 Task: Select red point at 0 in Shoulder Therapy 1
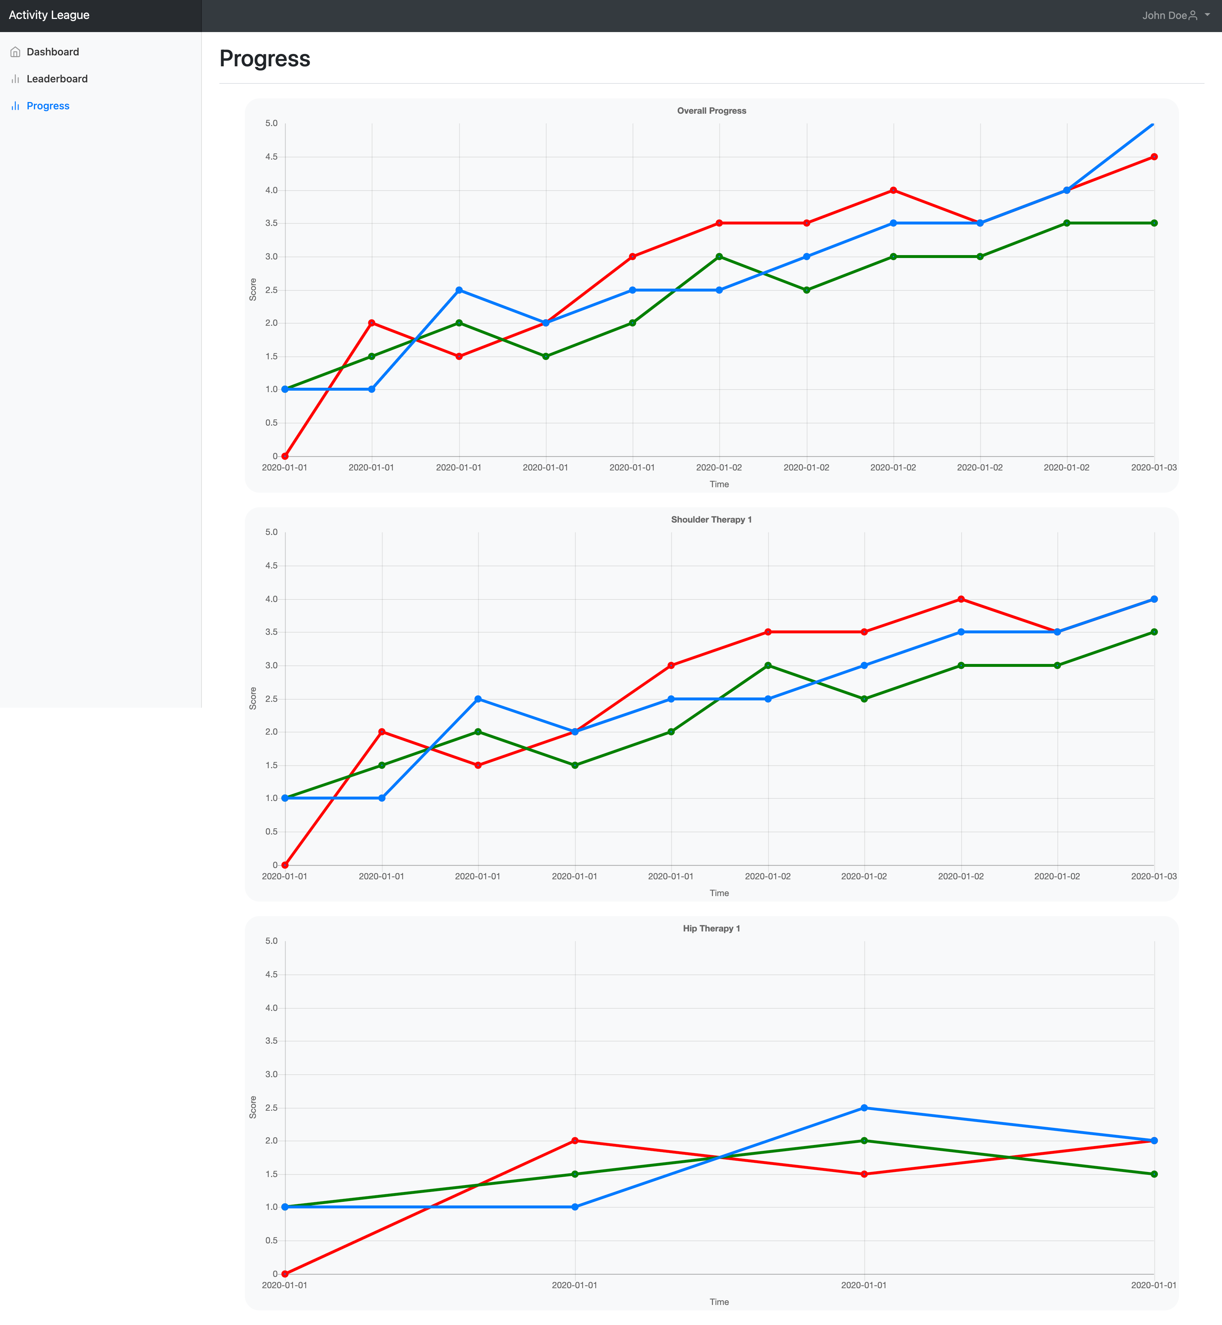tap(285, 865)
